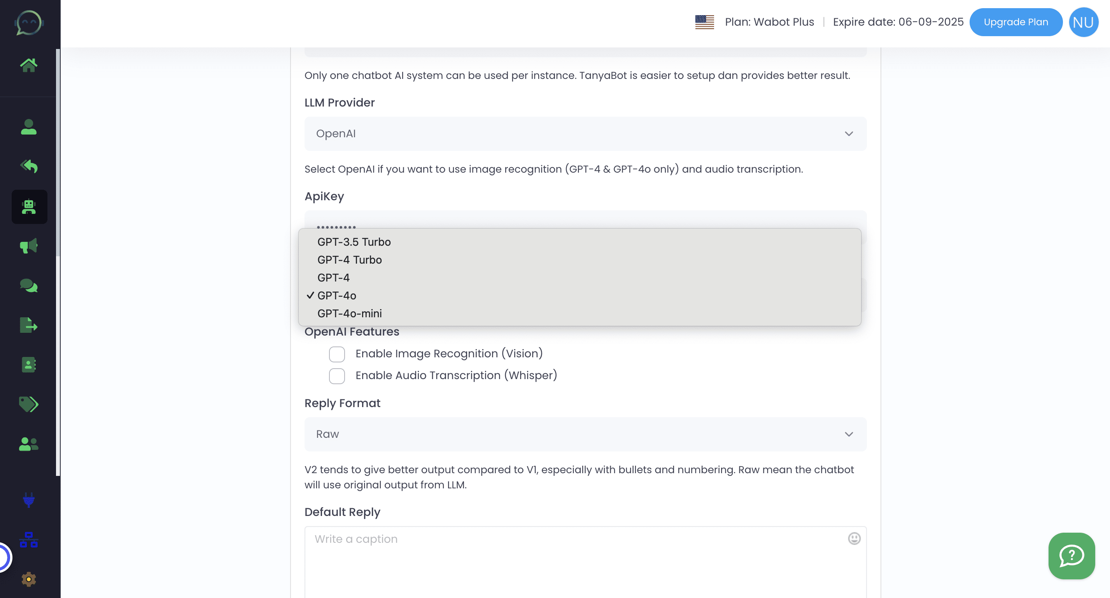
Task: Enable Image Recognition Vision checkbox
Action: (x=336, y=353)
